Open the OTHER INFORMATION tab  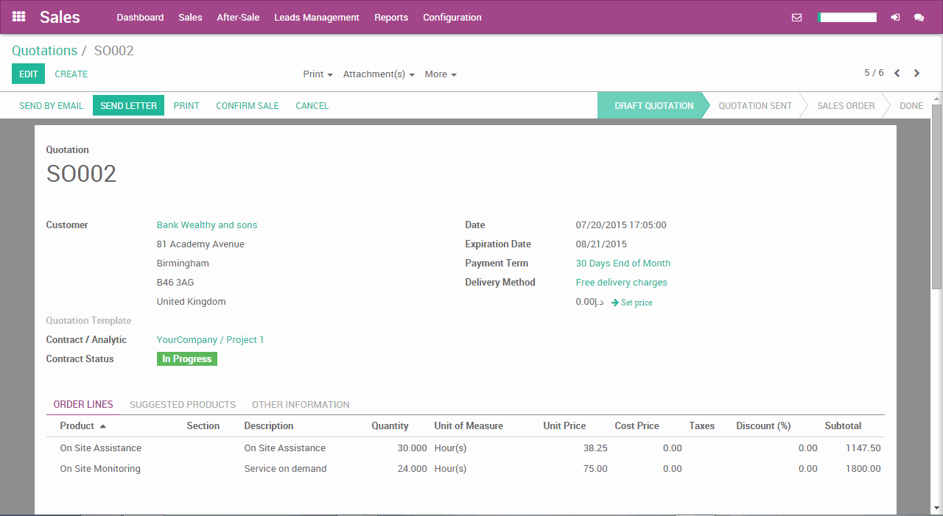[x=300, y=404]
